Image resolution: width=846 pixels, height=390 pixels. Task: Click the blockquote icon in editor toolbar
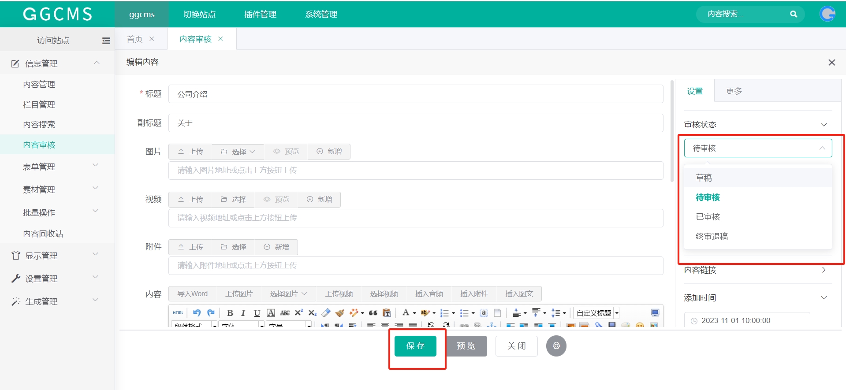point(373,313)
